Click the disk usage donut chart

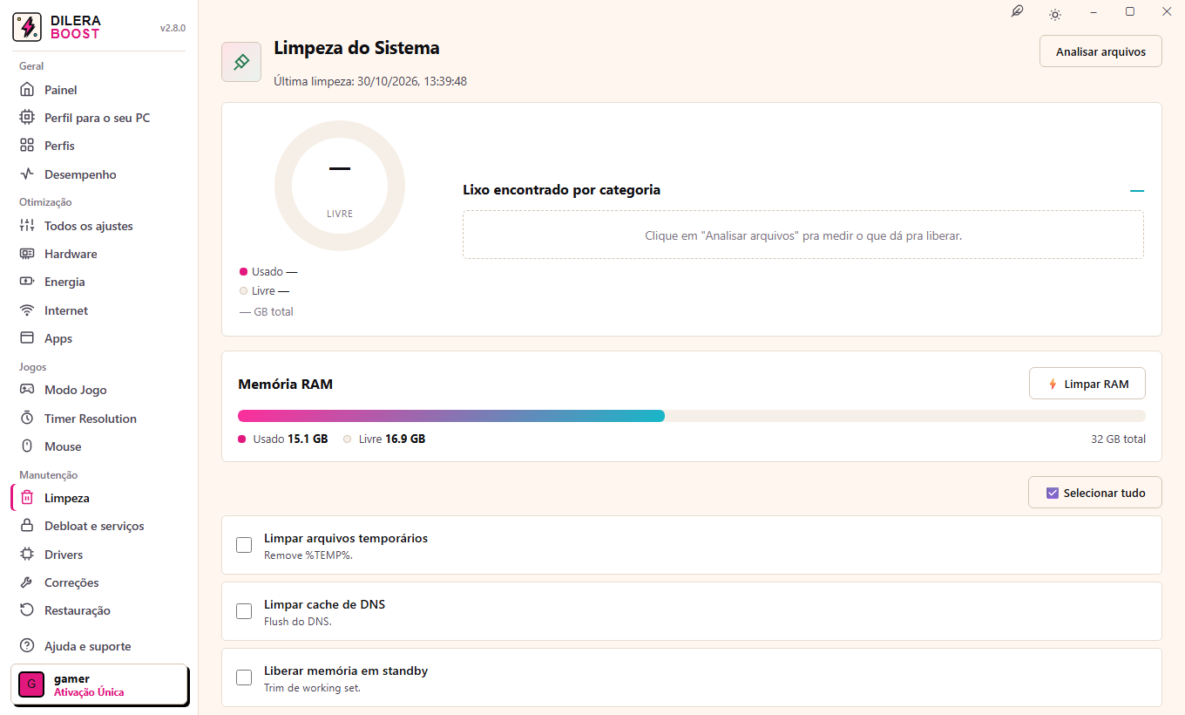point(340,186)
